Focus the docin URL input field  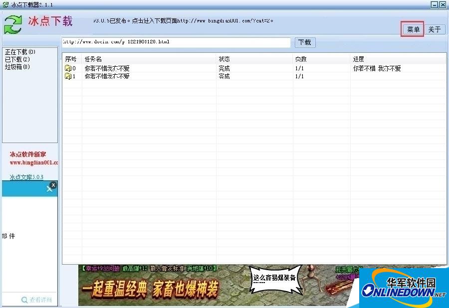tap(176, 42)
